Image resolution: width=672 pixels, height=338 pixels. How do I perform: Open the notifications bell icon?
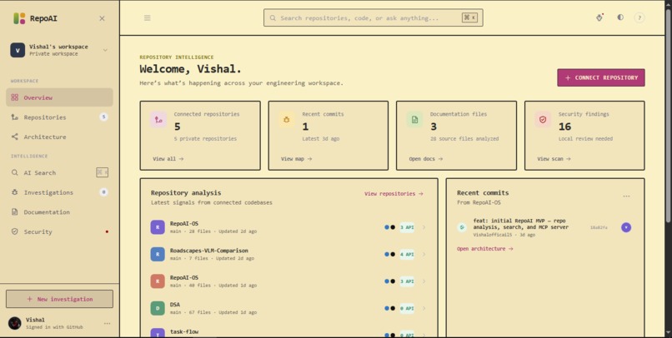599,17
